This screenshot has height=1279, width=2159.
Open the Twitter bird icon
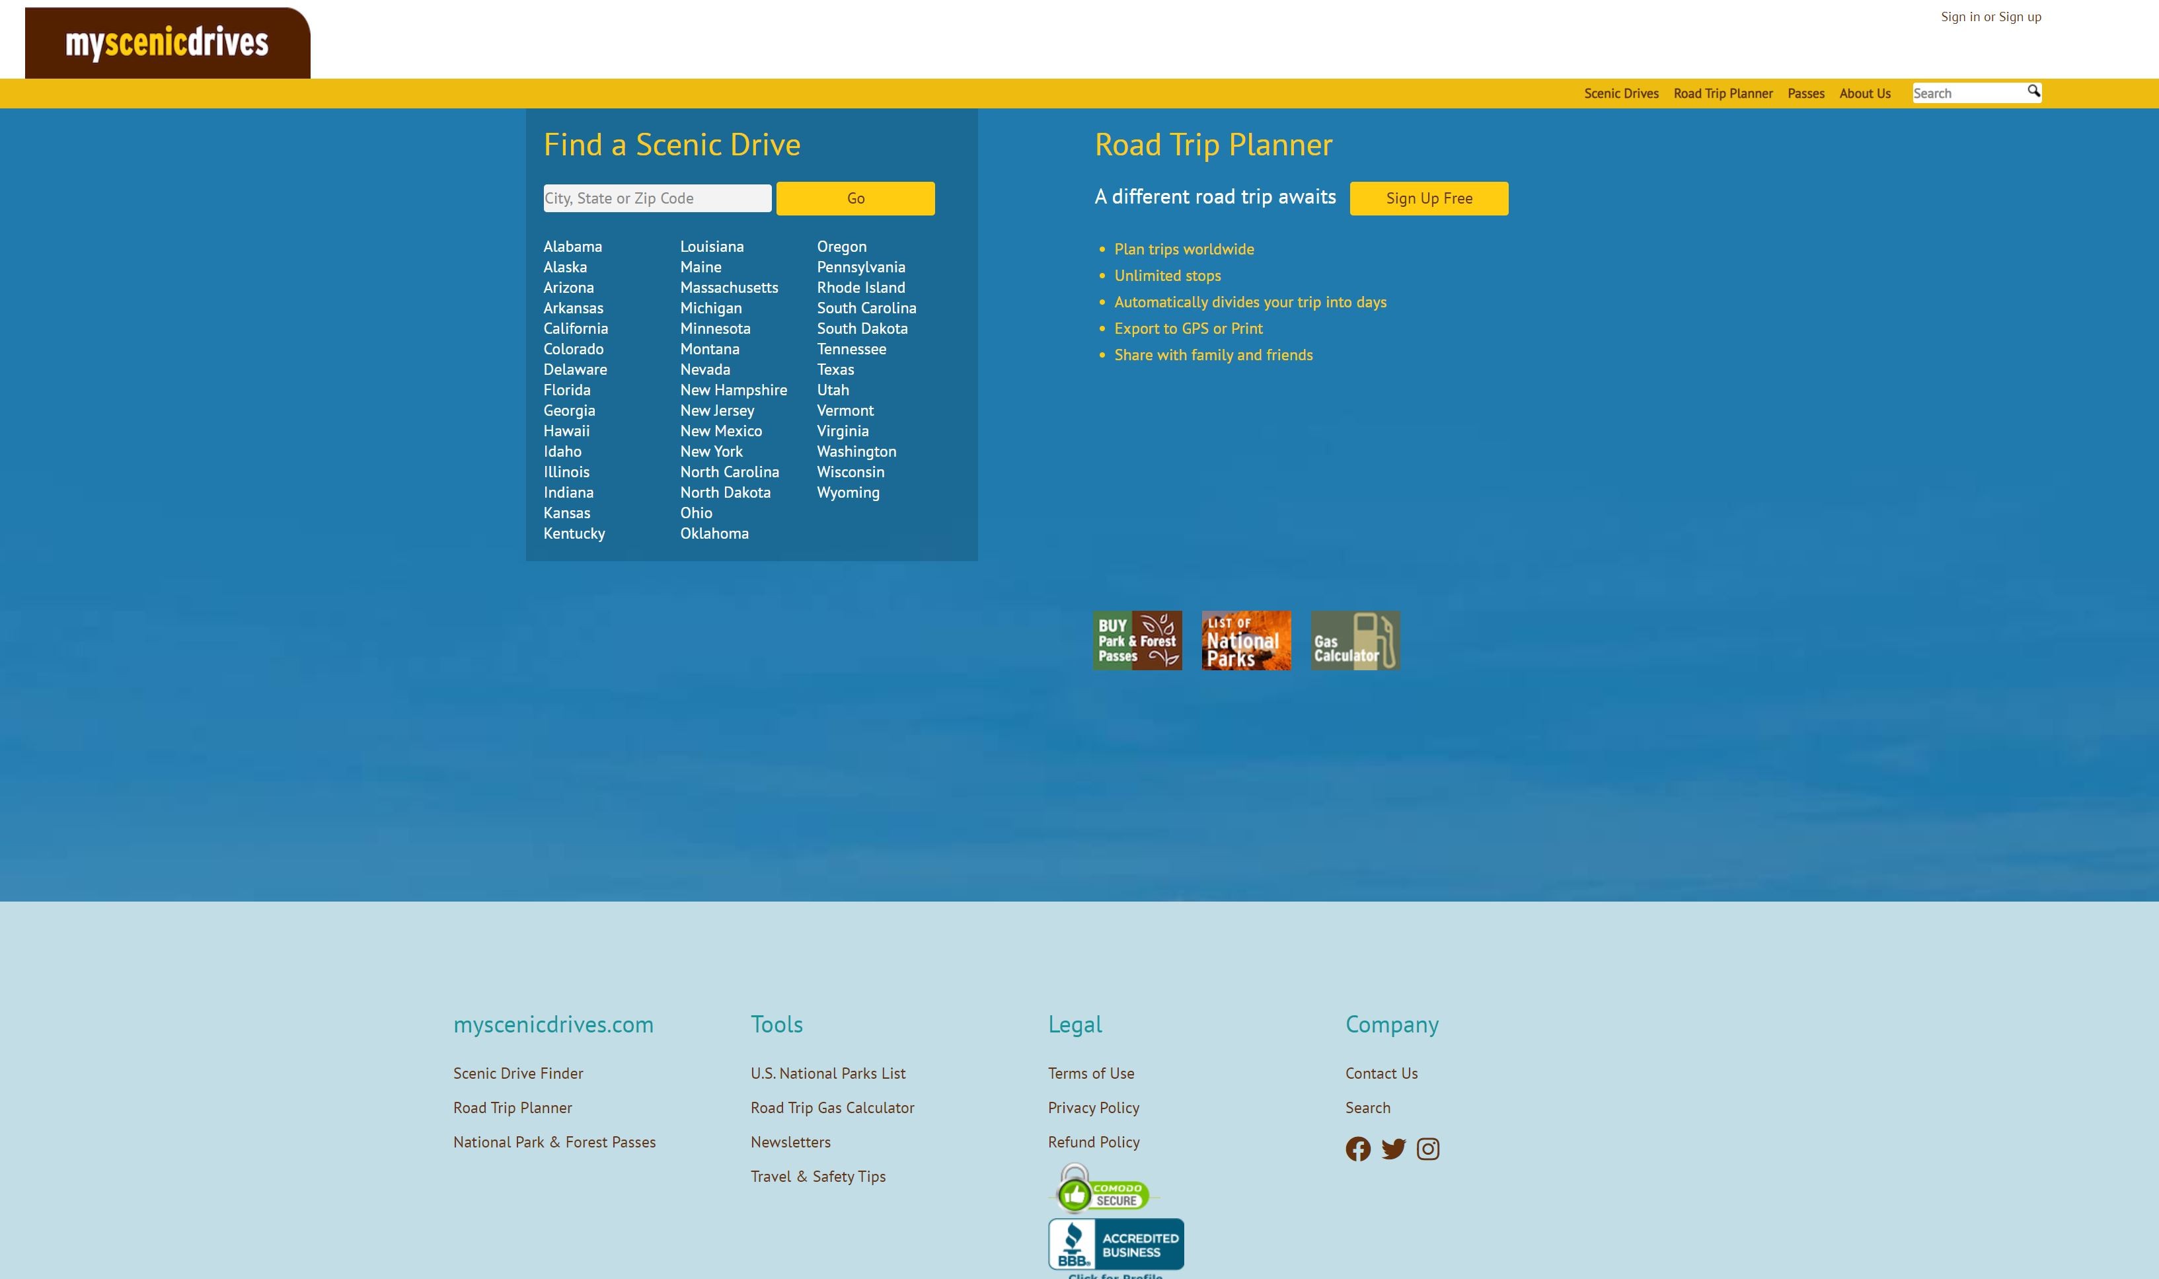click(1393, 1149)
